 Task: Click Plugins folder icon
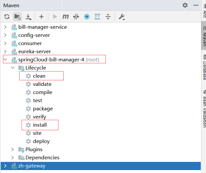coord(21,150)
